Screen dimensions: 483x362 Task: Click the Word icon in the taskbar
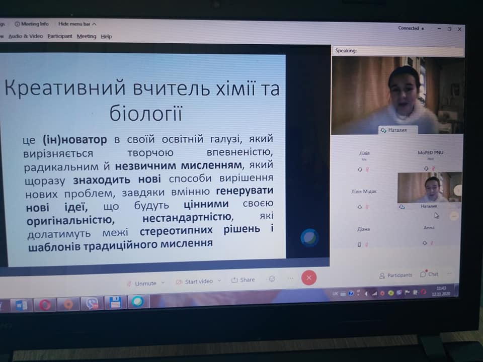tap(21, 305)
